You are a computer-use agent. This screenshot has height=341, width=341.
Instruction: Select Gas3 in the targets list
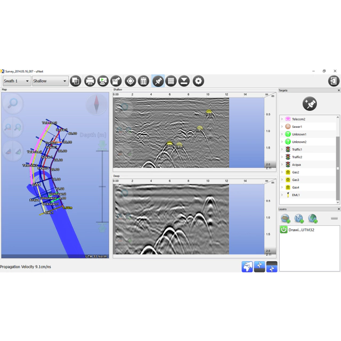[295, 180]
